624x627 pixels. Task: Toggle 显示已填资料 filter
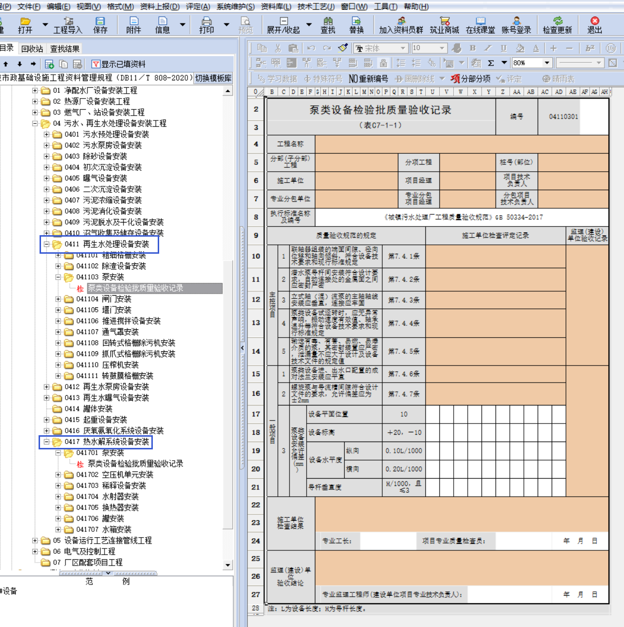pos(119,64)
